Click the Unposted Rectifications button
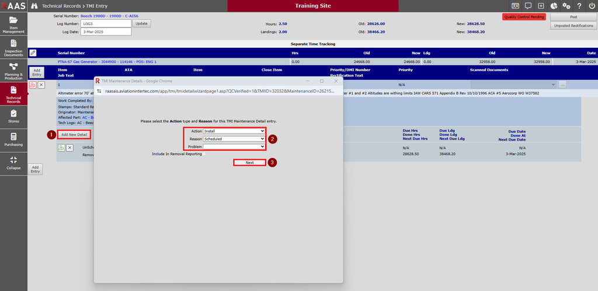Image resolution: width=598 pixels, height=291 pixels. (572, 26)
